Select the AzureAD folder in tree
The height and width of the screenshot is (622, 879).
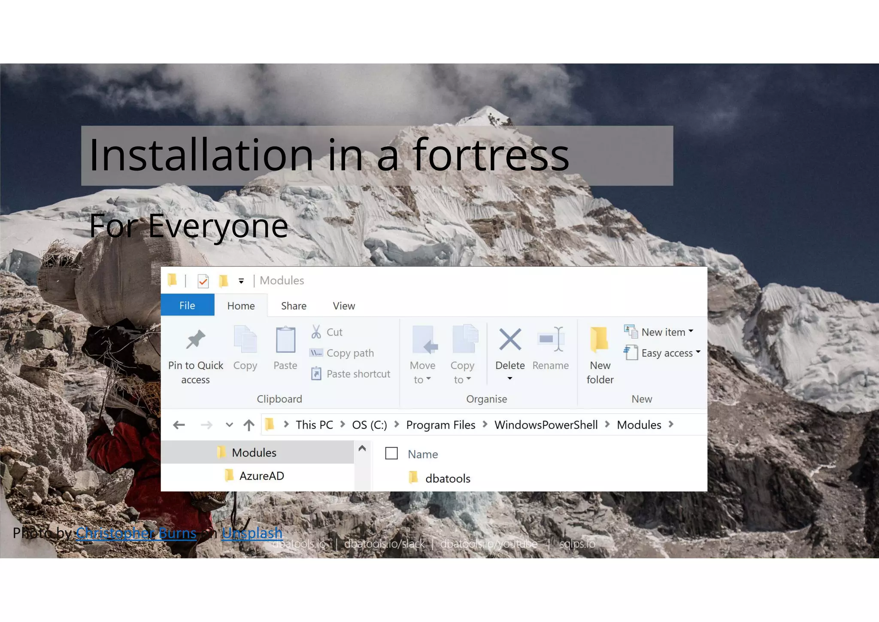(x=261, y=476)
